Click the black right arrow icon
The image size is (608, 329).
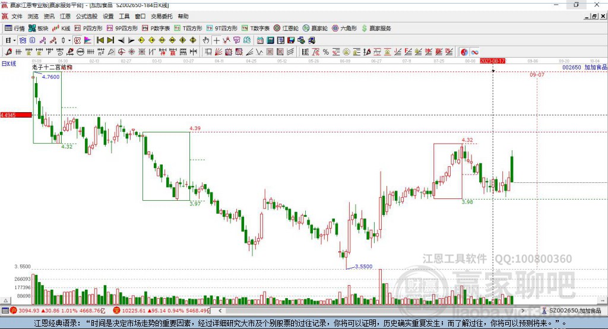tap(131, 40)
